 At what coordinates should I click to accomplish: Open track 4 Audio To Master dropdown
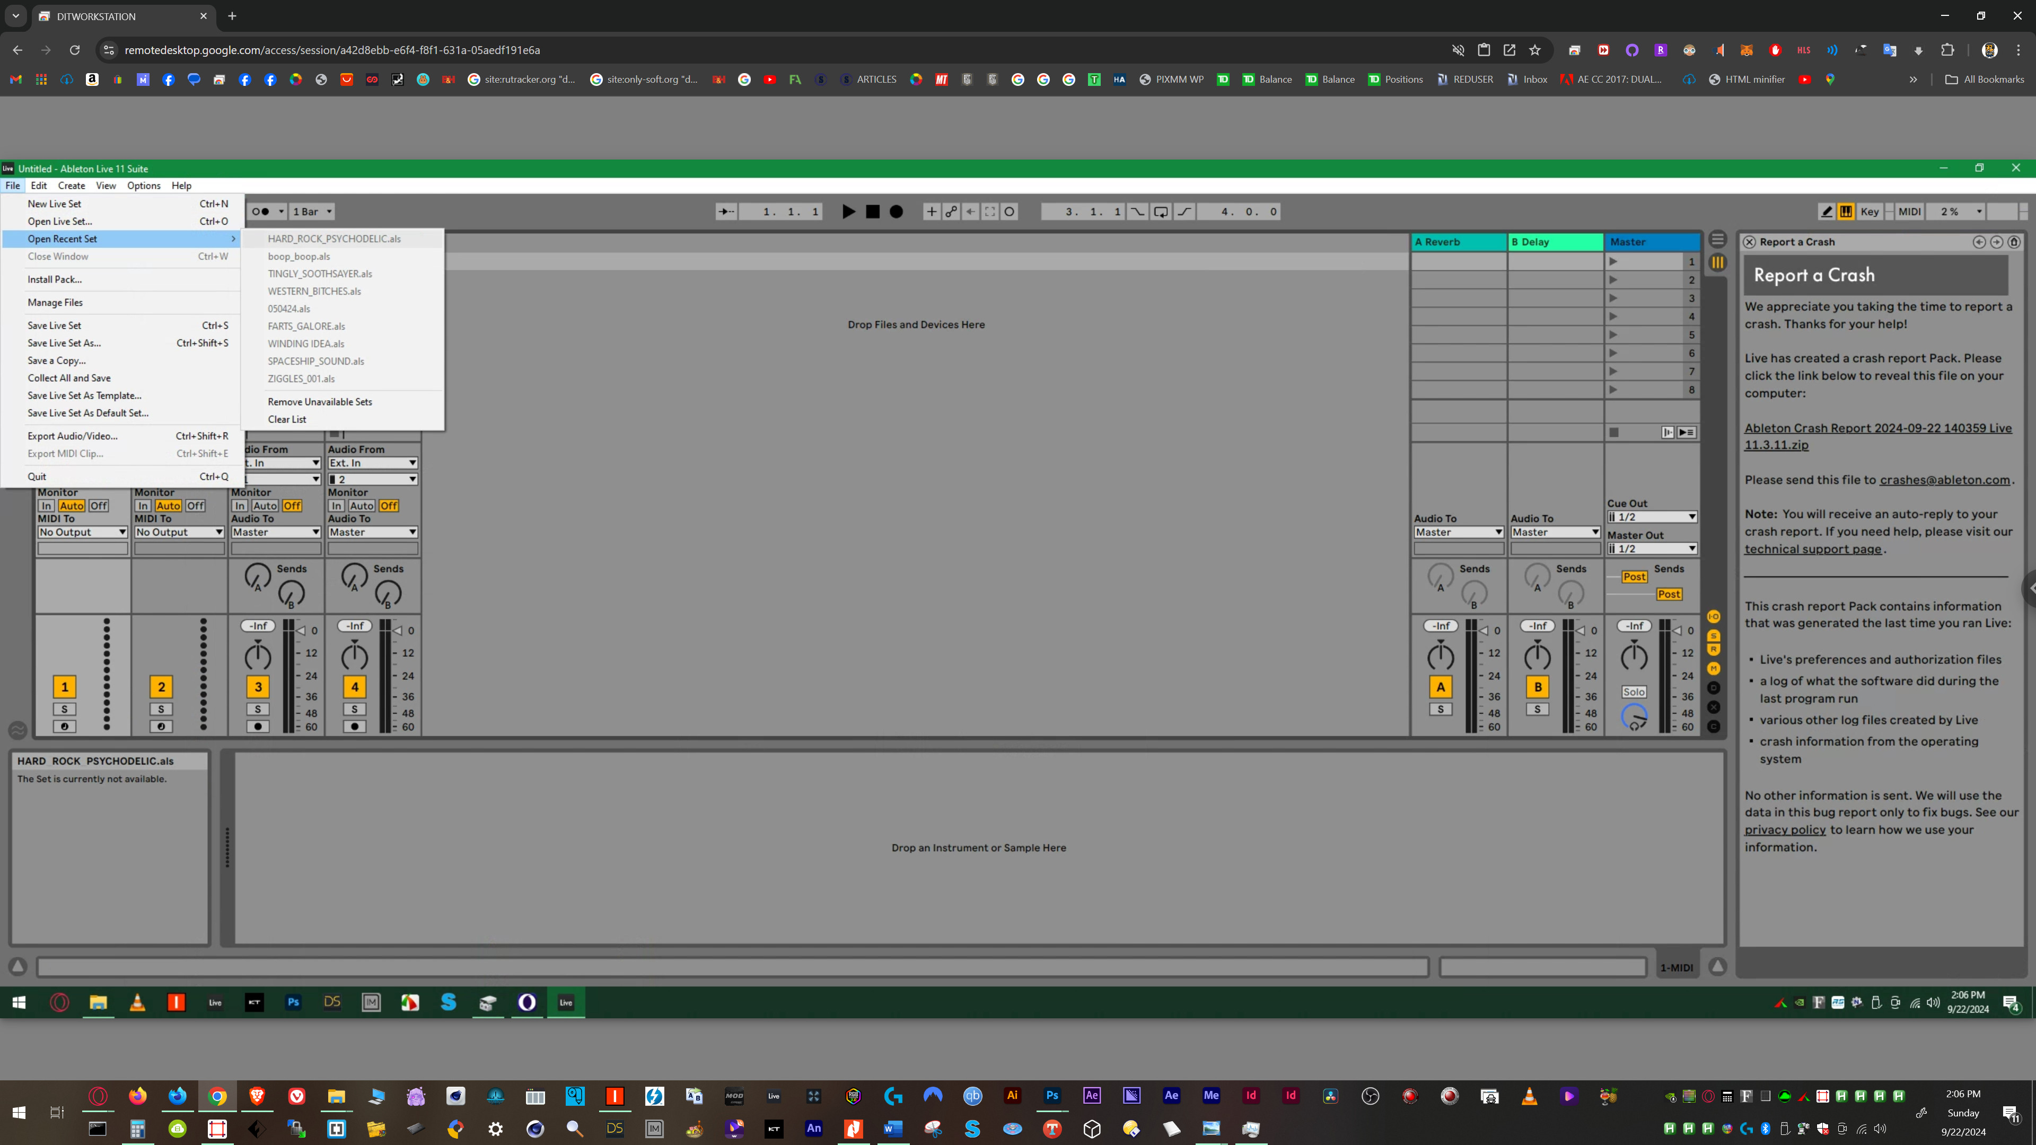(x=372, y=532)
